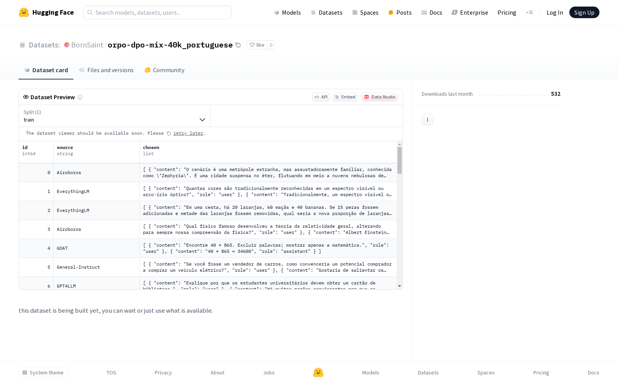Open the API button in preview
This screenshot has height=386, width=618.
(321, 97)
